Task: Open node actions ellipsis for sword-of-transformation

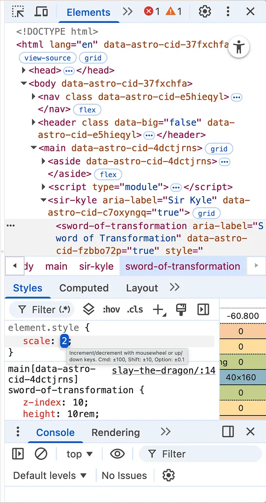Action: 11,225
